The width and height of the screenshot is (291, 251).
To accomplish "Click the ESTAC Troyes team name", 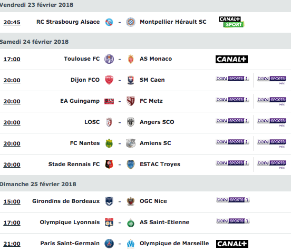I will (160, 165).
